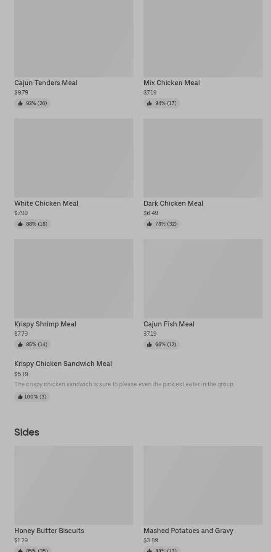Click the 78% (32) rating badge

pos(162,224)
